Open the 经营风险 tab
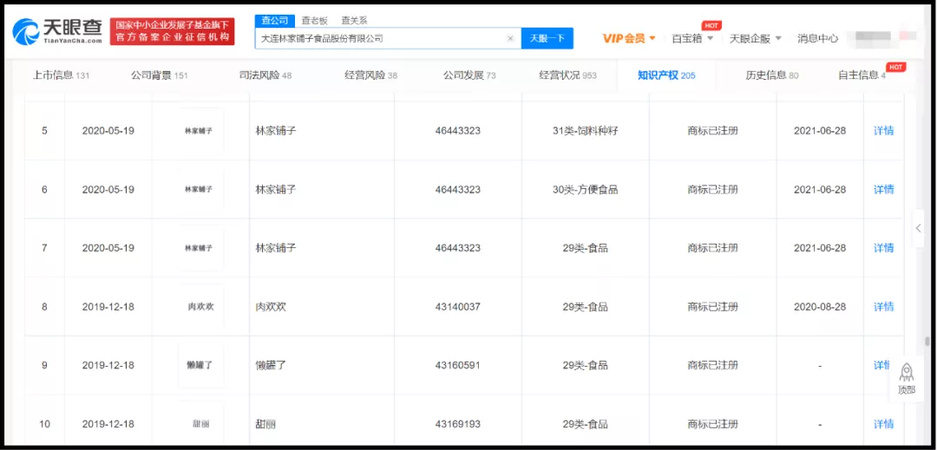The height and width of the screenshot is (450, 937). [371, 75]
